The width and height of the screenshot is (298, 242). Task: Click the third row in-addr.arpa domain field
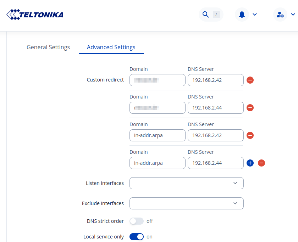coord(158,135)
